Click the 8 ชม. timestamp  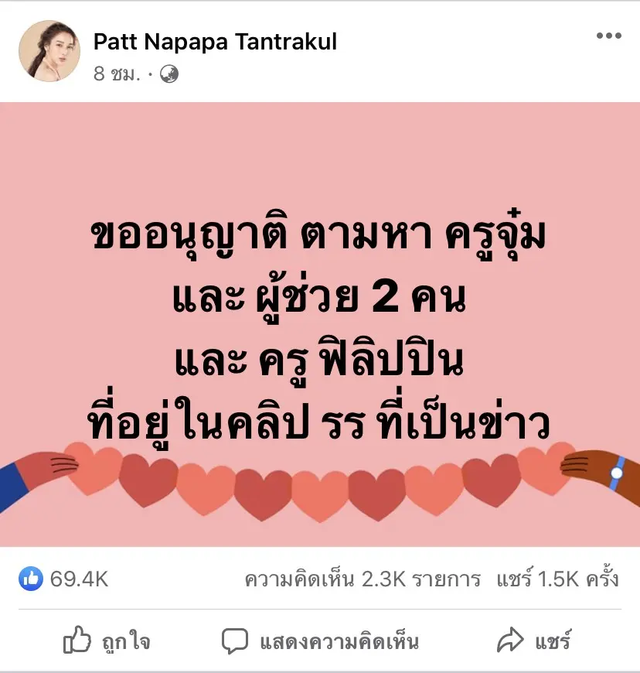pos(117,74)
